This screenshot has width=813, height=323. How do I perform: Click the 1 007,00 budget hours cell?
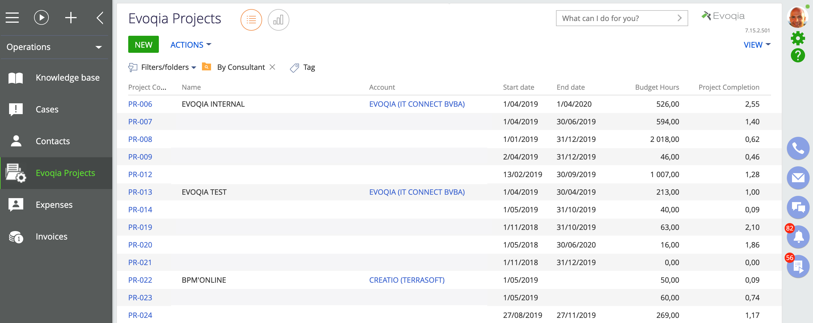pyautogui.click(x=664, y=175)
